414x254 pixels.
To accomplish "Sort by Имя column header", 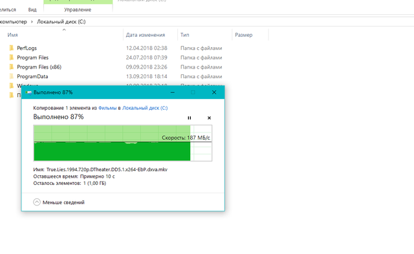I will (13, 35).
